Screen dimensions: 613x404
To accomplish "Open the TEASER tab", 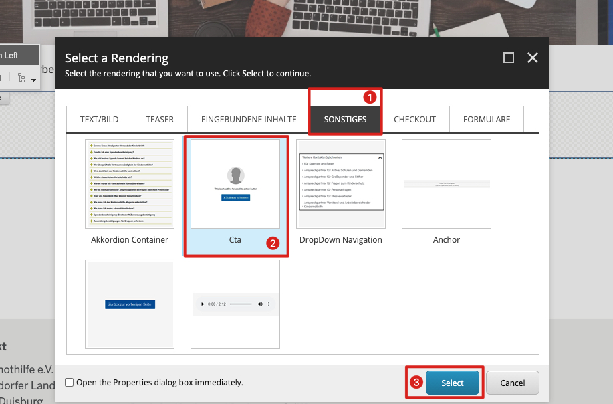I will (x=160, y=120).
